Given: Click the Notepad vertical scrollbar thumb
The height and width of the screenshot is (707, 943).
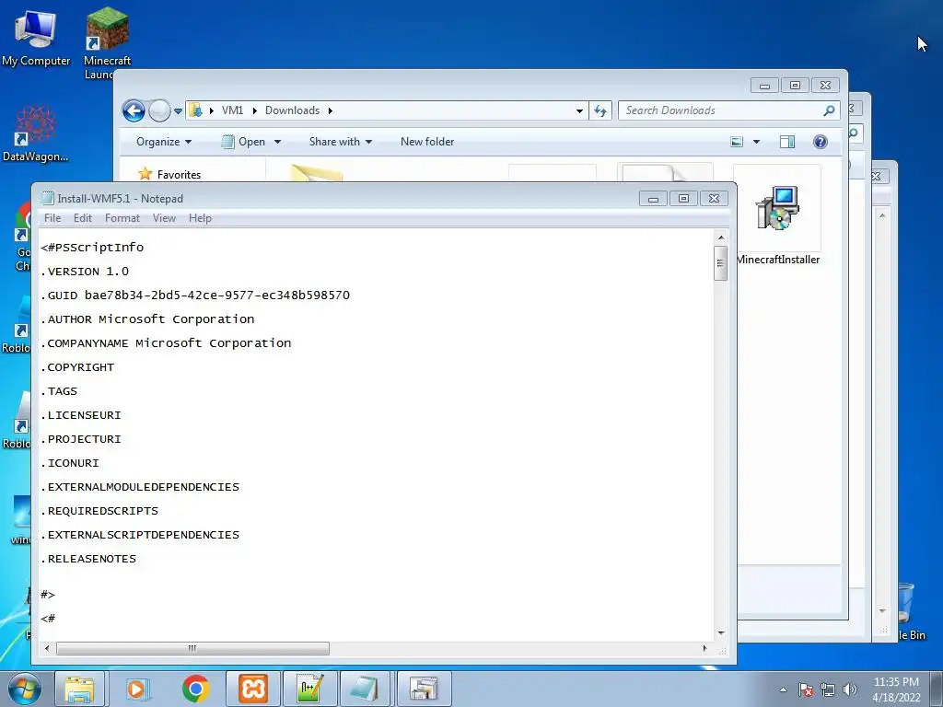Looking at the screenshot, I should tap(720, 262).
